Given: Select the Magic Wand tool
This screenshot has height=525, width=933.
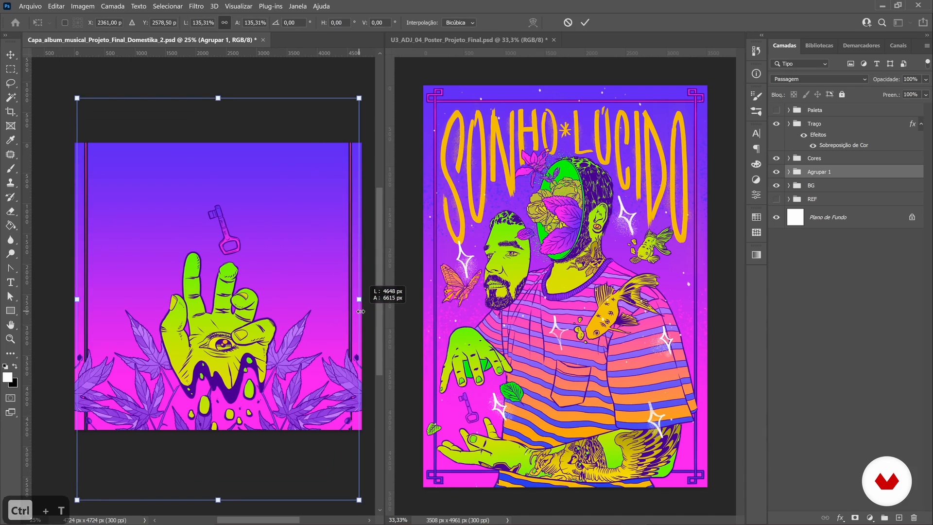Looking at the screenshot, I should 10,97.
